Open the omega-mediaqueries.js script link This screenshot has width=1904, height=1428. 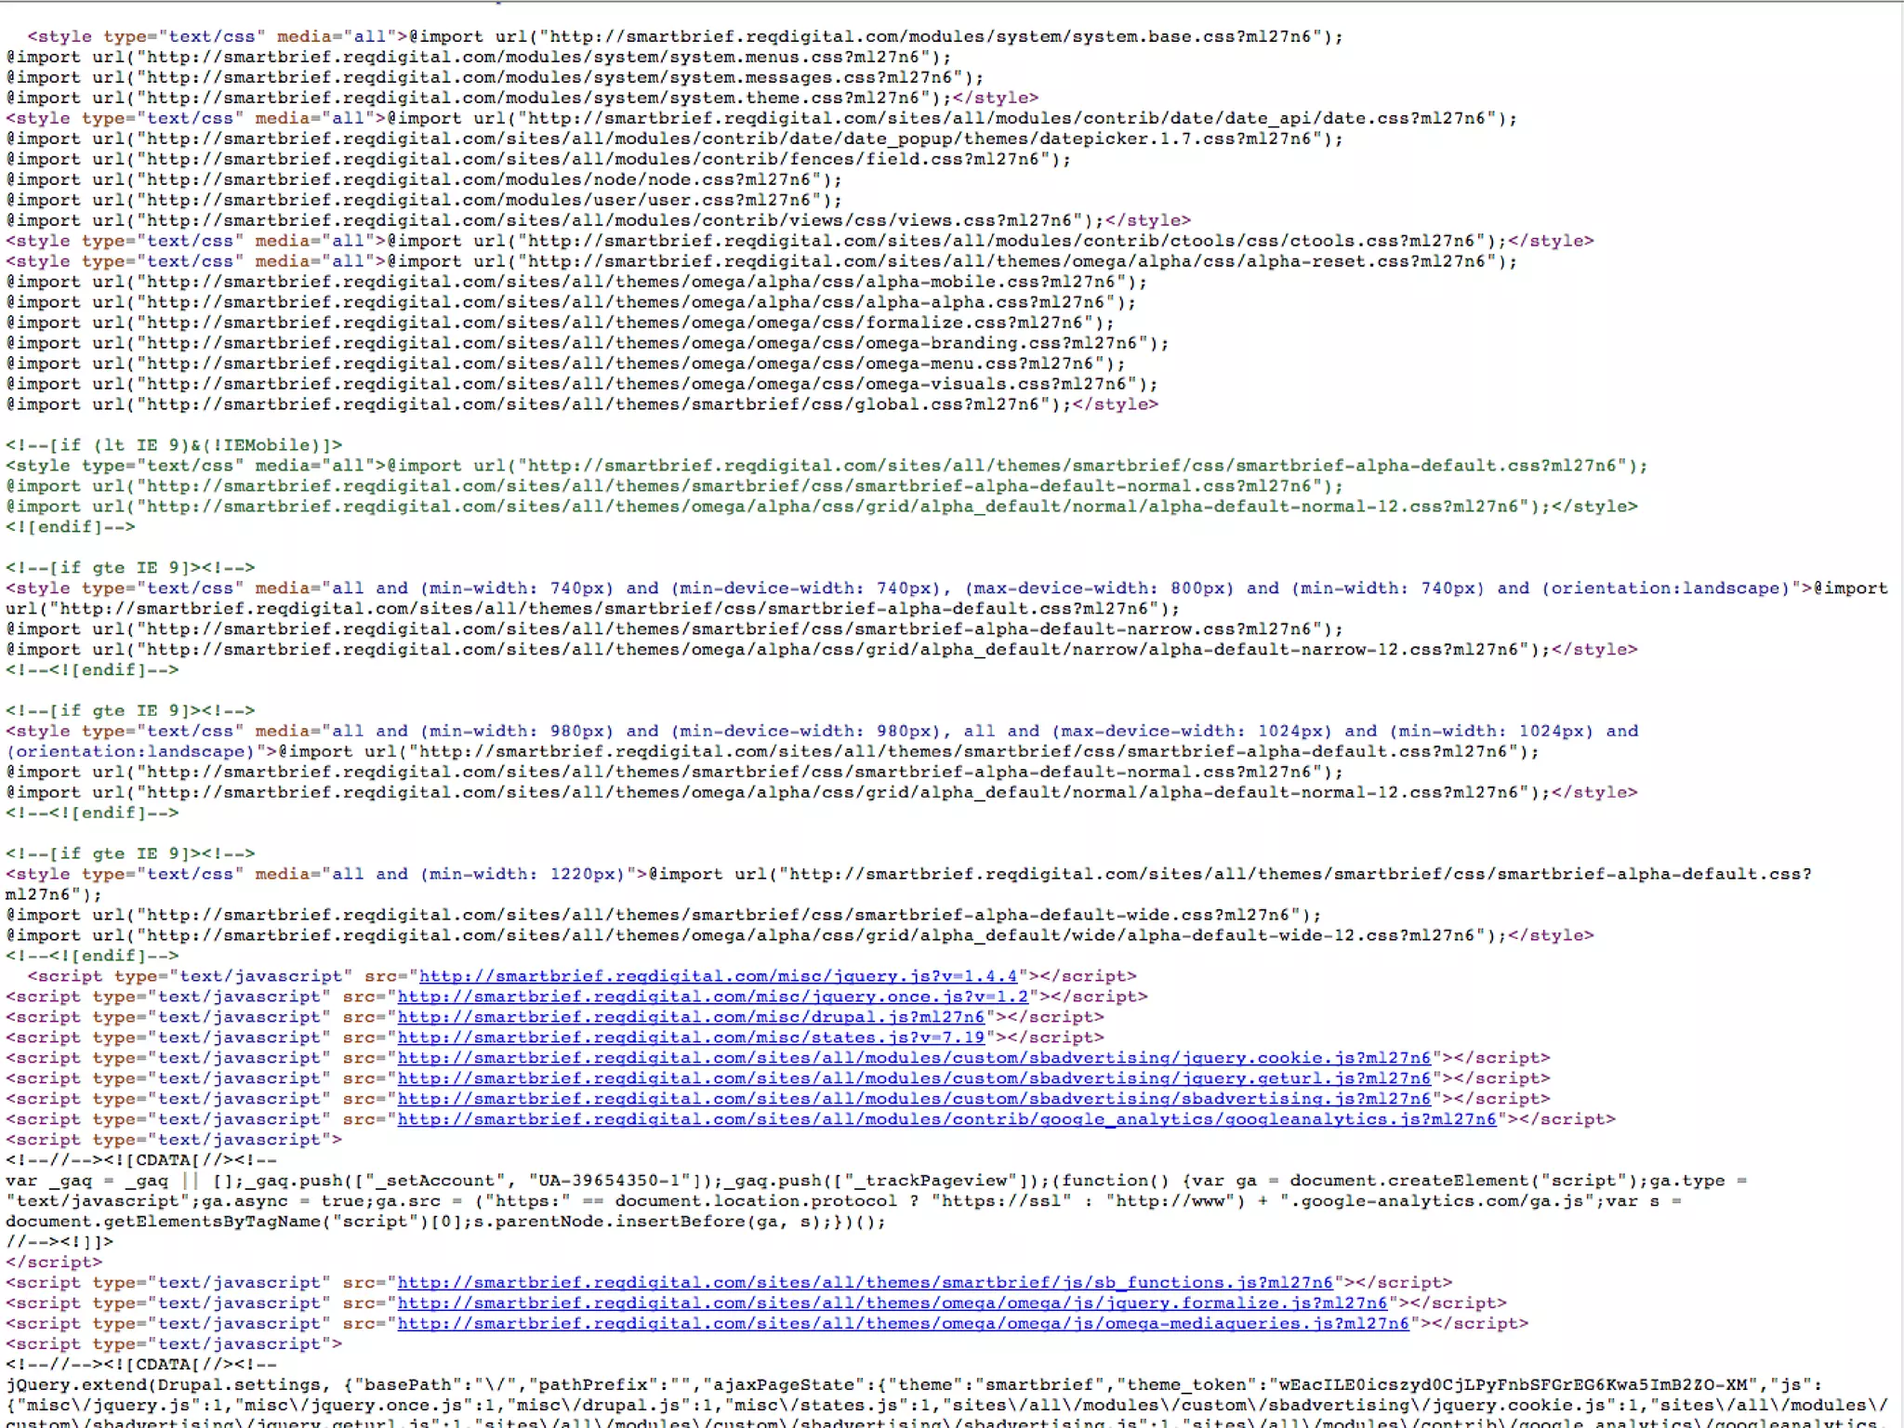(904, 1324)
